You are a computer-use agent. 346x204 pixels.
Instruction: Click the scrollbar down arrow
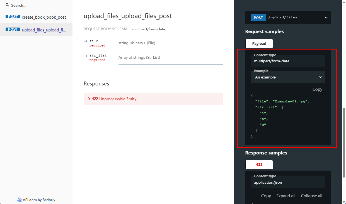(344, 201)
